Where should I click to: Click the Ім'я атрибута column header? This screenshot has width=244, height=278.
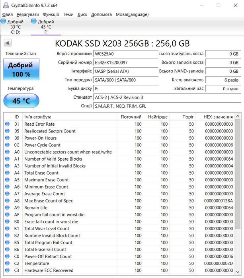click(x=70, y=117)
